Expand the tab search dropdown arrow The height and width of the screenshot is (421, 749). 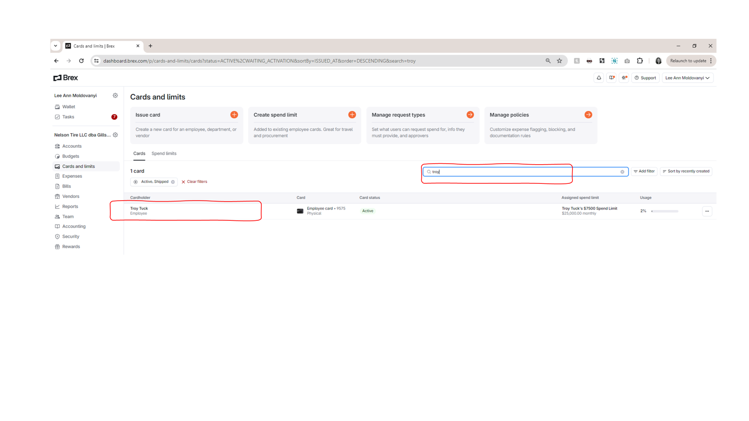[x=55, y=46]
